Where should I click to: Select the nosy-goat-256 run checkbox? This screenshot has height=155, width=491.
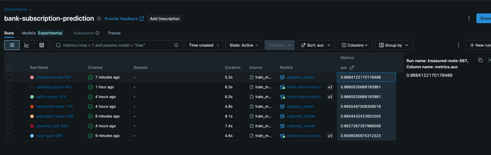tap(9, 136)
